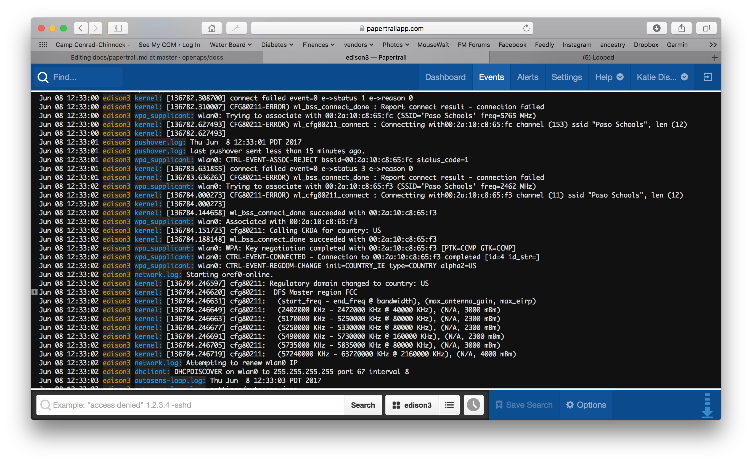
Task: Switch to the Dashboard tab
Action: [445, 77]
